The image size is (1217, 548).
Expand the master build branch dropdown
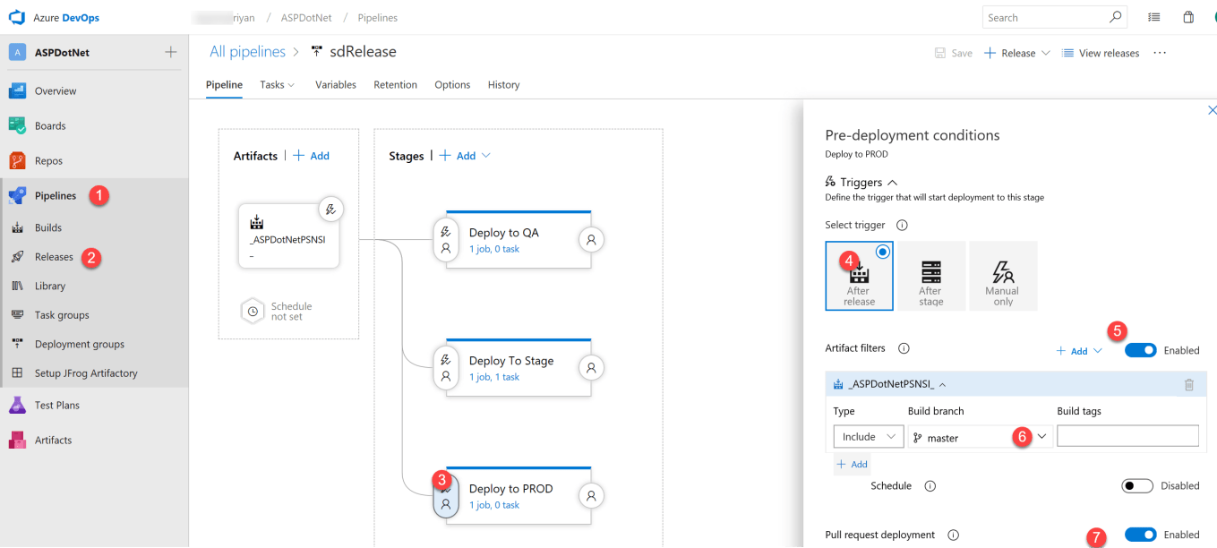pyautogui.click(x=1041, y=437)
